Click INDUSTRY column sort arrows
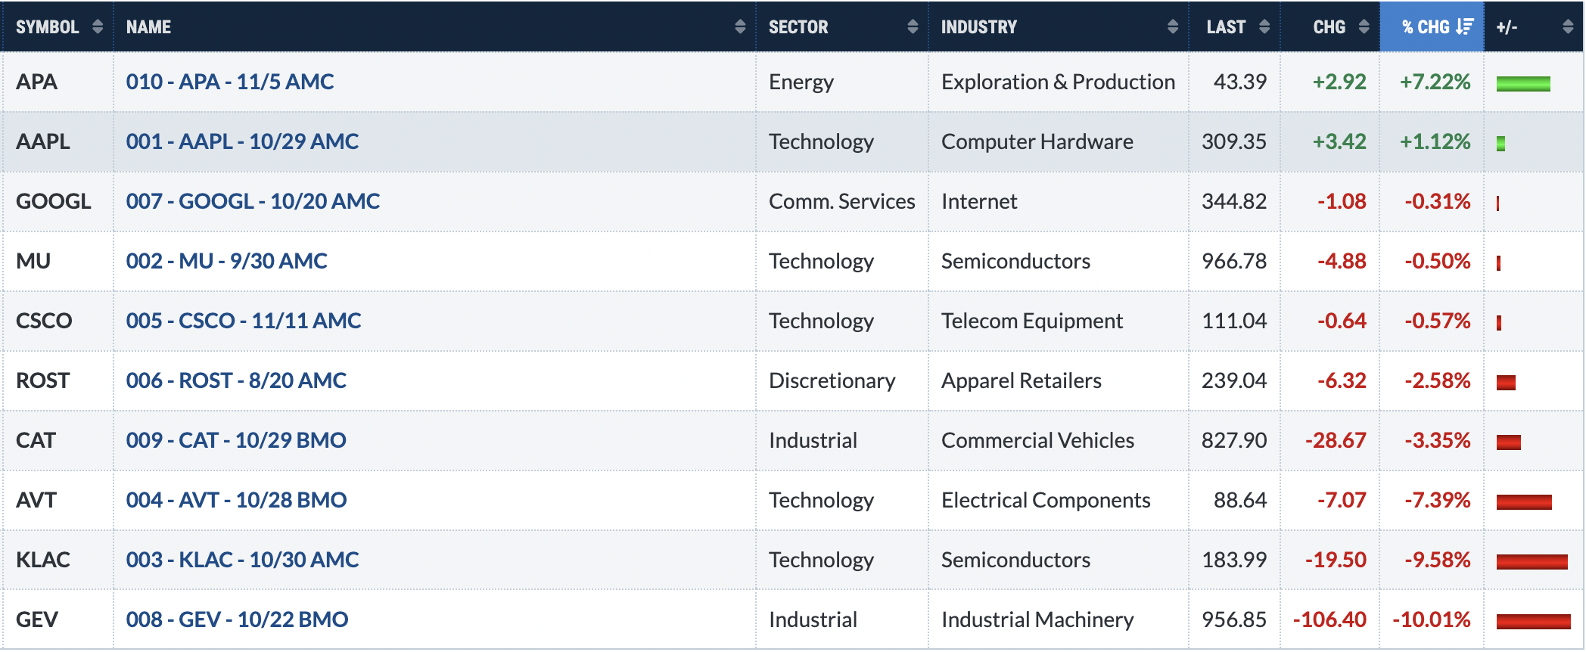The width and height of the screenshot is (1586, 652). click(1173, 27)
